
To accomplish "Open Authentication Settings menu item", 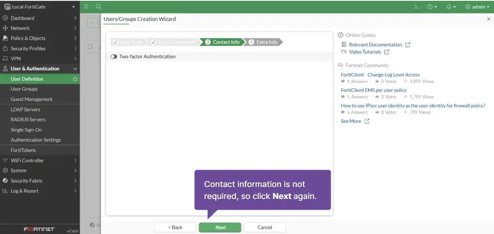I will [x=40, y=140].
